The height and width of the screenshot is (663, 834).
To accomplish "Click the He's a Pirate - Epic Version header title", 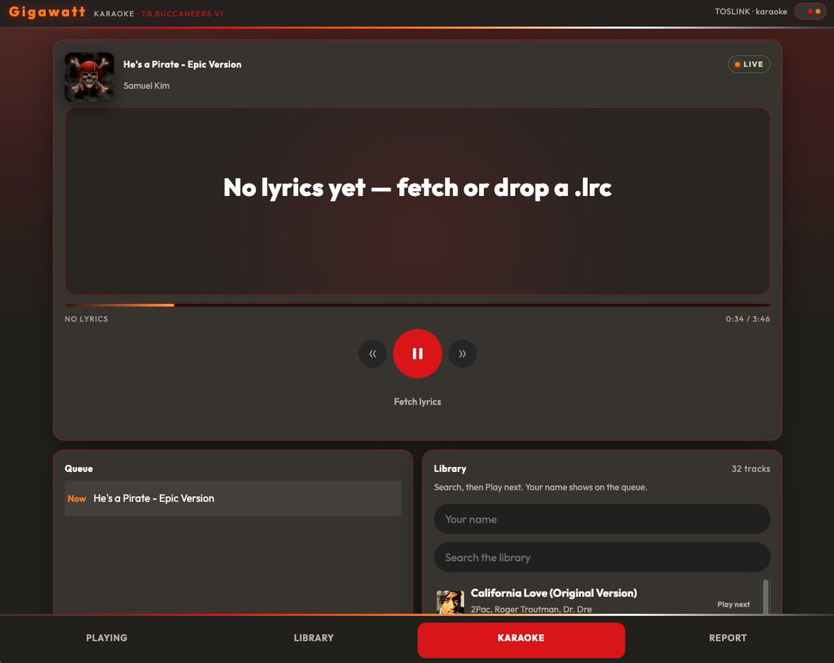I will 183,65.
